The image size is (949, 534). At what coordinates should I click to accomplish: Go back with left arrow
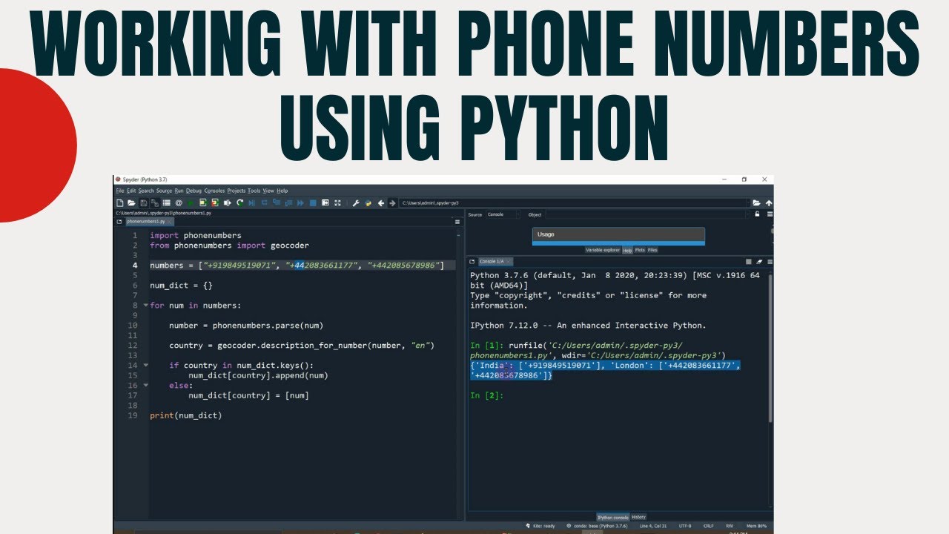pyautogui.click(x=381, y=202)
